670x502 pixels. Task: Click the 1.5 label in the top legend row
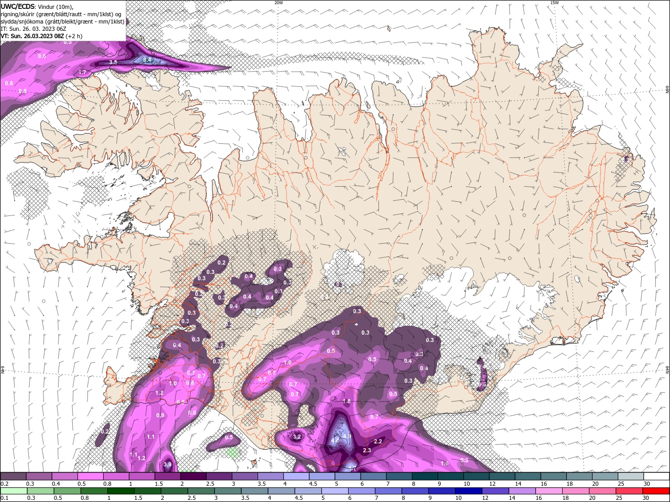pyautogui.click(x=159, y=484)
